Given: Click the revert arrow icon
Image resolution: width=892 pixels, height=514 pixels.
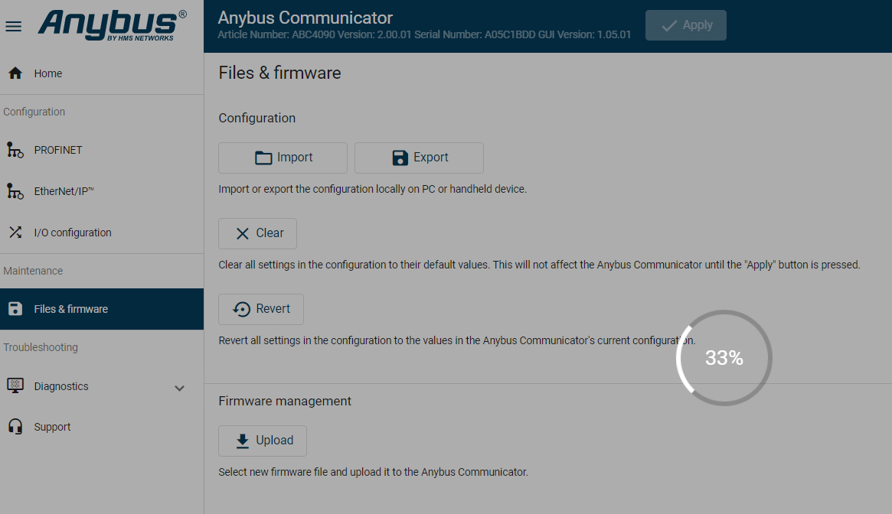Looking at the screenshot, I should point(241,309).
